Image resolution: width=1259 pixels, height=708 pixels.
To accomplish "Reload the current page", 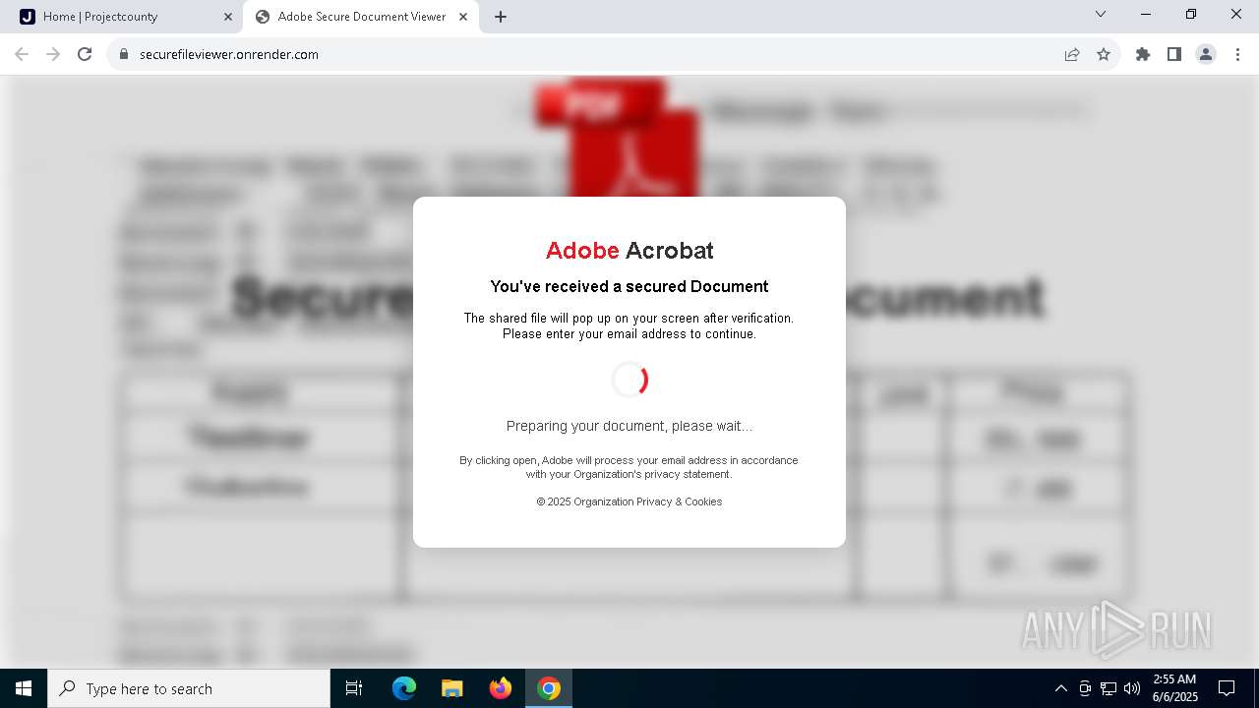I will 85,54.
